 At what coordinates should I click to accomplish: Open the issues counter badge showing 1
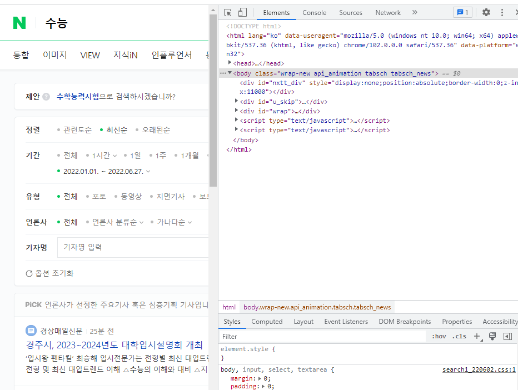tap(462, 13)
